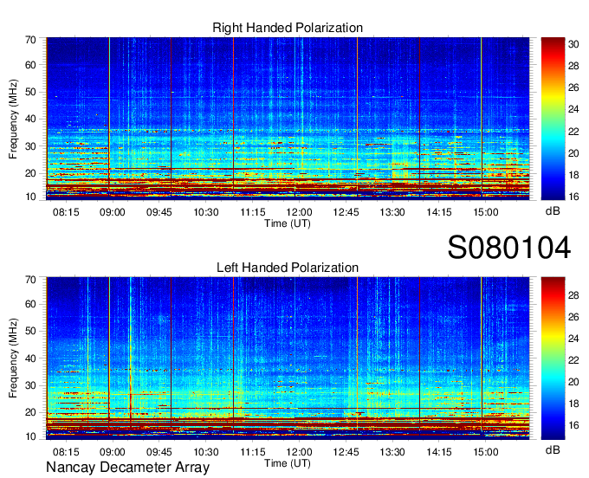Click the 09:45 tick label under top plot
589x478 pixels.
[159, 212]
